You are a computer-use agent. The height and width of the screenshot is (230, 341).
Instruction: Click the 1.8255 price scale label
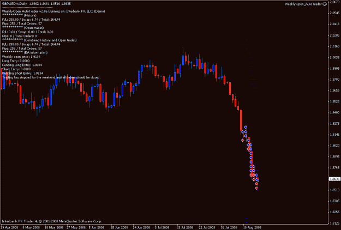point(334,212)
